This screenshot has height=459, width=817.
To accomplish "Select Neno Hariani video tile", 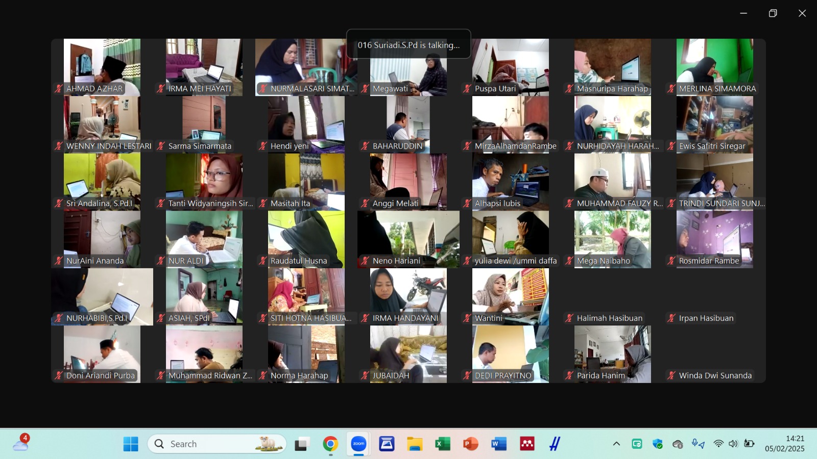I will [x=408, y=239].
